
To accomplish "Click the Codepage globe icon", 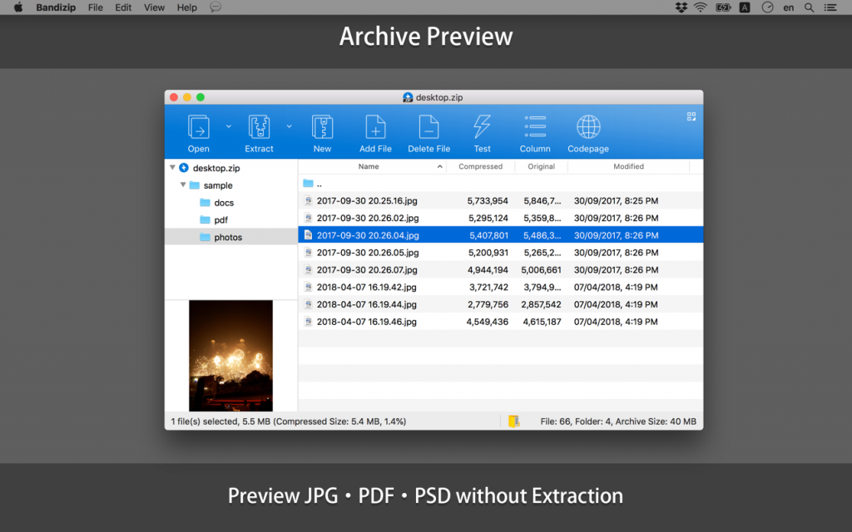I will click(x=587, y=129).
